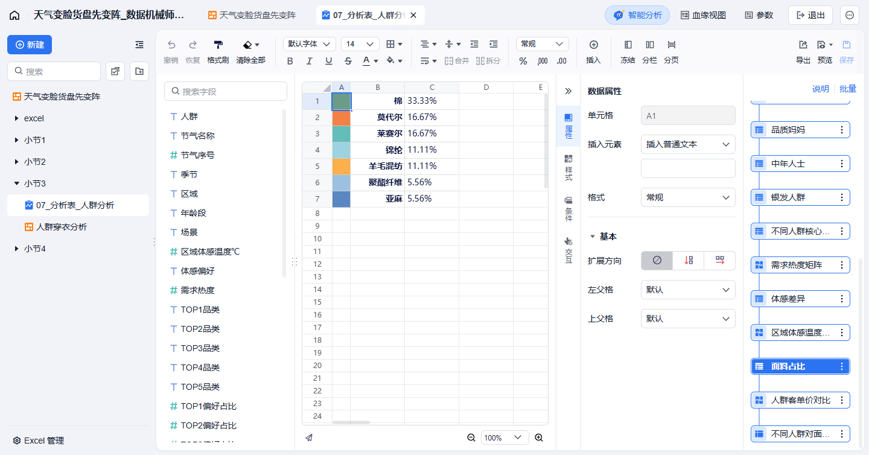Toggle italic formatting
The image size is (869, 455).
[x=310, y=60]
